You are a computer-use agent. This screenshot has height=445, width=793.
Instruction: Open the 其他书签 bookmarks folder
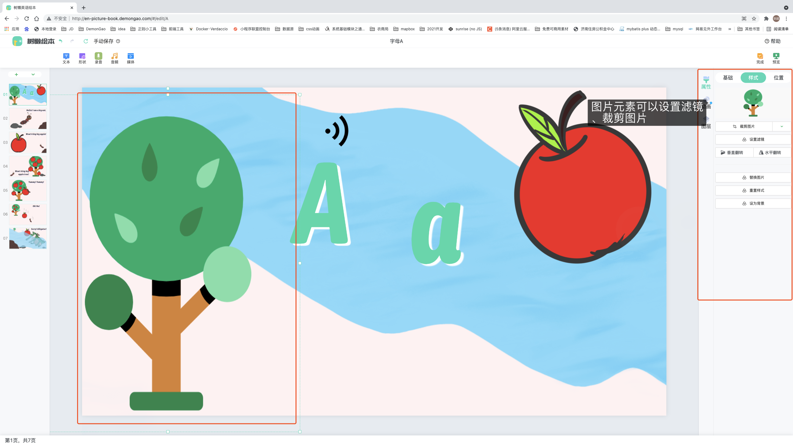749,29
